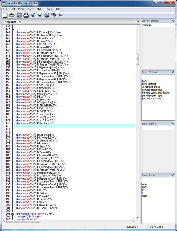Click the New document icon
The image size is (177, 231).
[5, 15]
